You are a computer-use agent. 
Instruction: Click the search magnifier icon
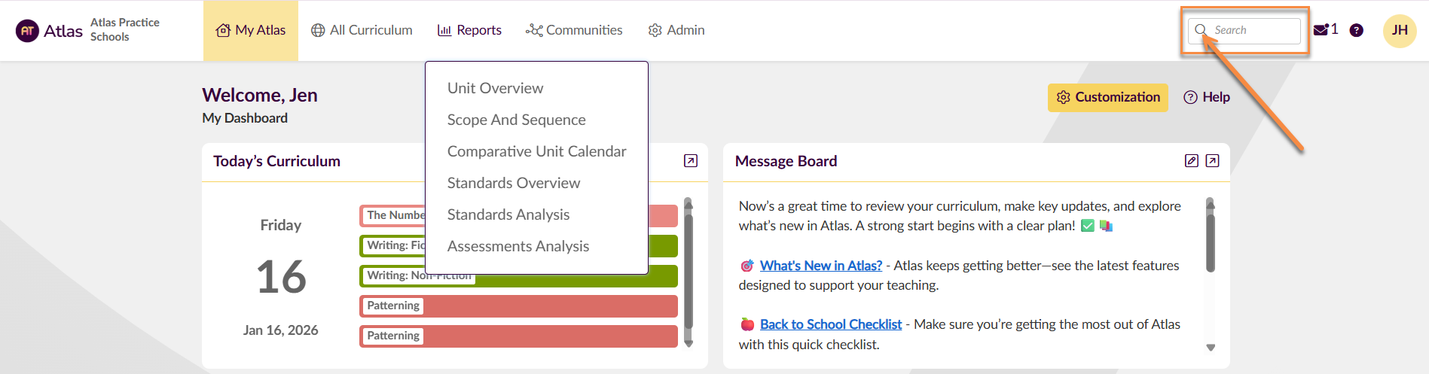click(1201, 30)
